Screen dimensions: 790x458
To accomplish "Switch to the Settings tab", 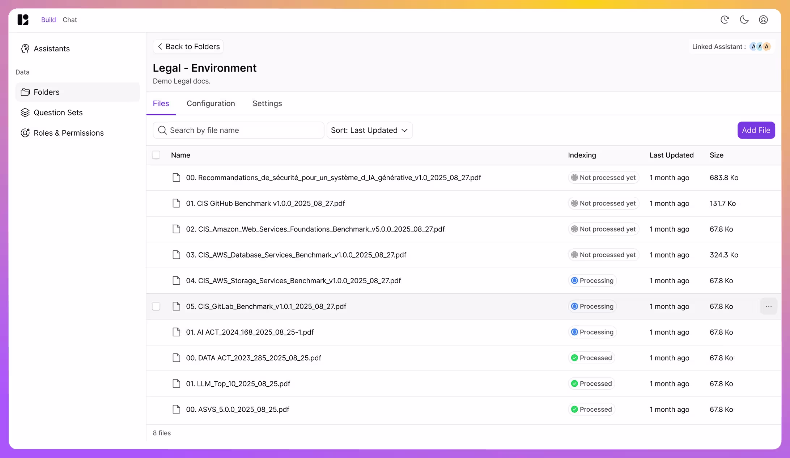I will pyautogui.click(x=267, y=103).
